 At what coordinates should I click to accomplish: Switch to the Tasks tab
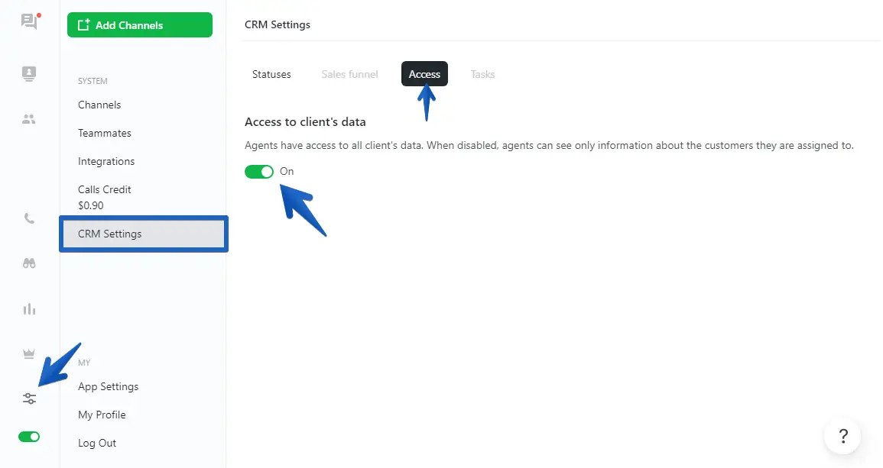(x=482, y=74)
